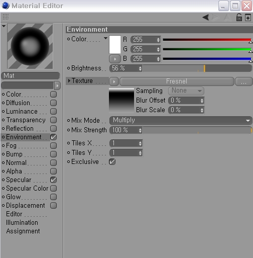Select the Specular channel label

pyautogui.click(x=19, y=180)
